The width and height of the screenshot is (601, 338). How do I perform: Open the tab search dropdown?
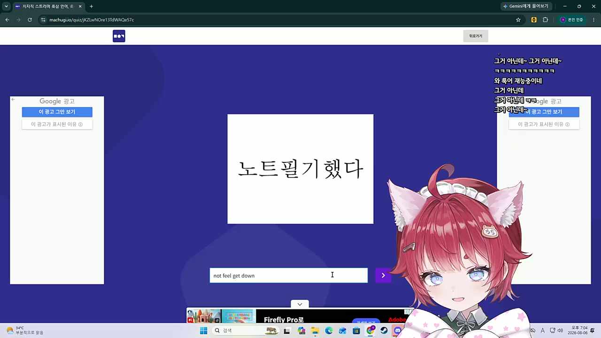(x=6, y=6)
